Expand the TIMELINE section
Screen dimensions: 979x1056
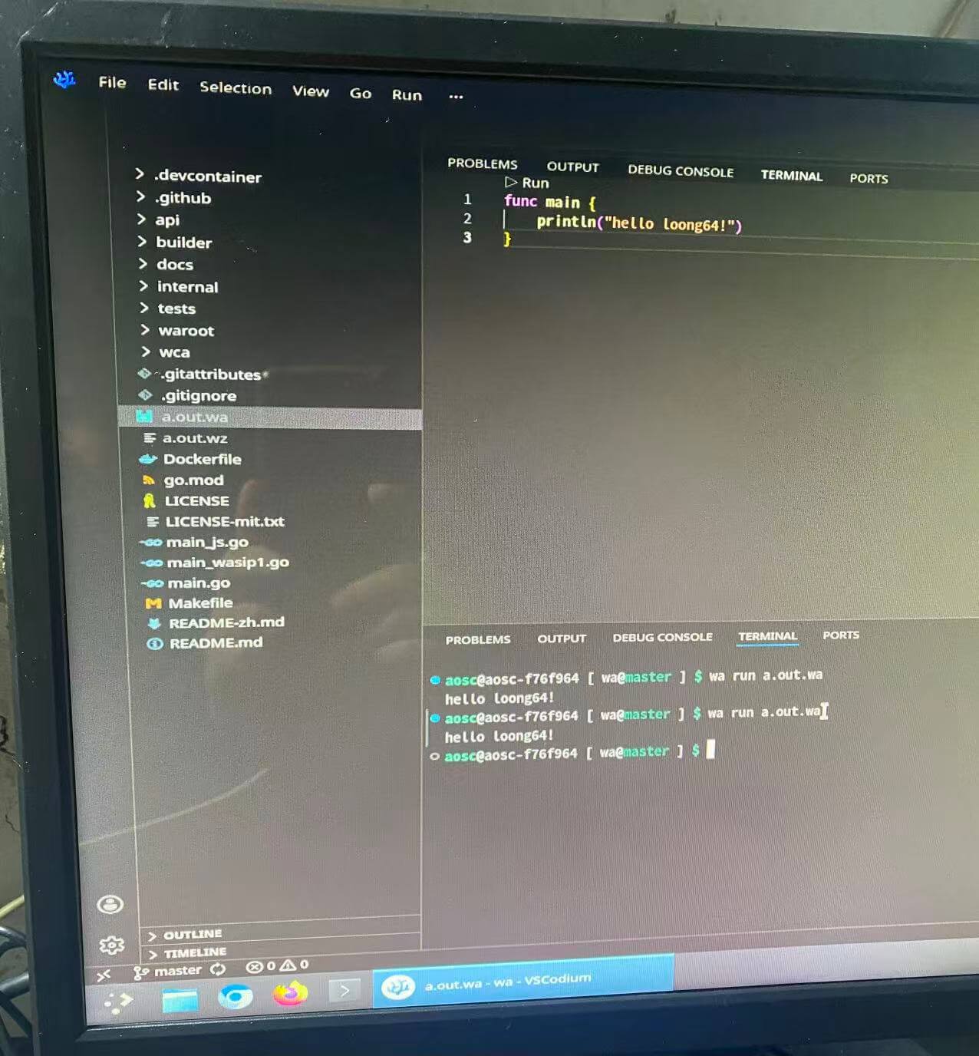click(x=194, y=952)
